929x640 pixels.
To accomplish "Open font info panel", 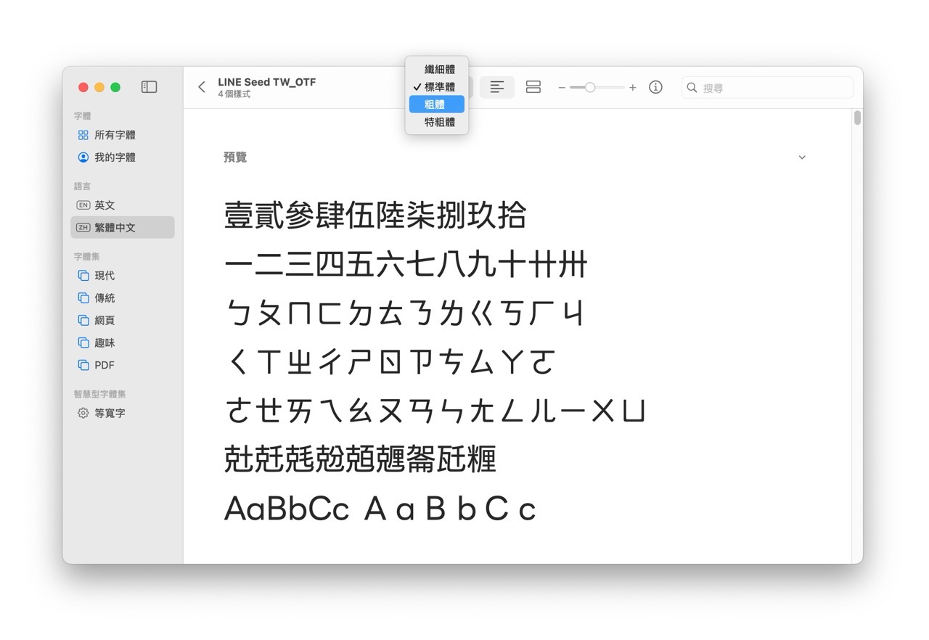I will [655, 87].
